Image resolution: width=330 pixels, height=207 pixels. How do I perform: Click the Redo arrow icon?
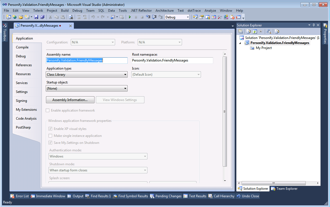coord(103,17)
